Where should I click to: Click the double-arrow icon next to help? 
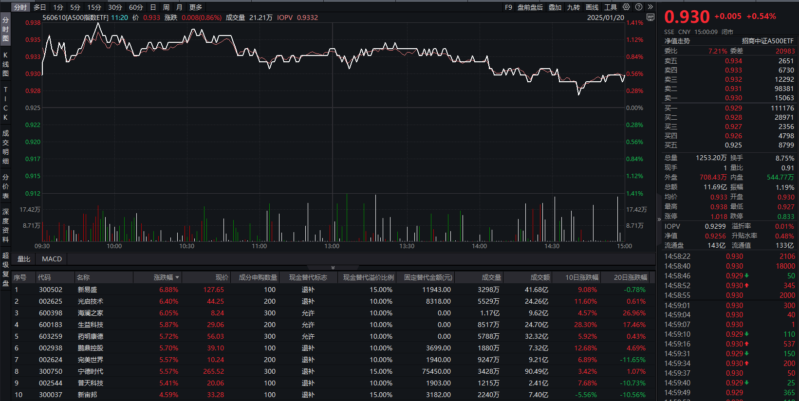(x=650, y=7)
